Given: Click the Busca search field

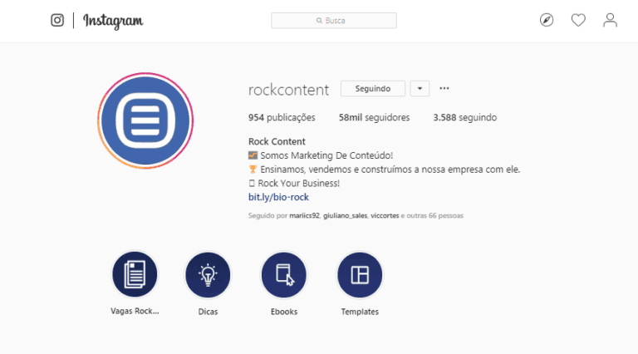Looking at the screenshot, I should coord(334,20).
